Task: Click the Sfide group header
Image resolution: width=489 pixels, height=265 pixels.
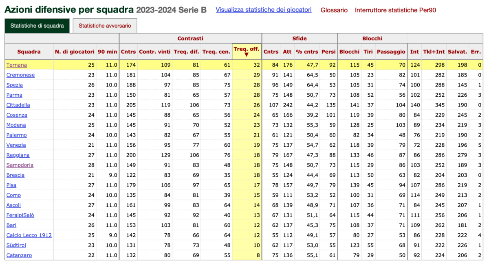Action: point(300,39)
